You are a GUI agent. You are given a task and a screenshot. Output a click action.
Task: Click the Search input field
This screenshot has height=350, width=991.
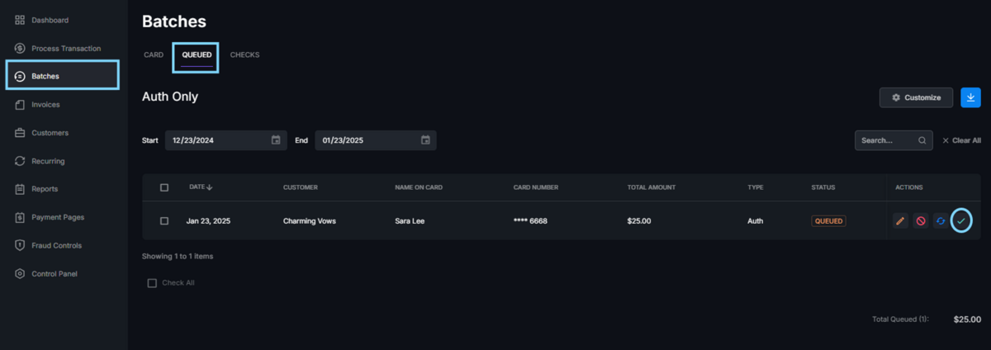pos(885,140)
